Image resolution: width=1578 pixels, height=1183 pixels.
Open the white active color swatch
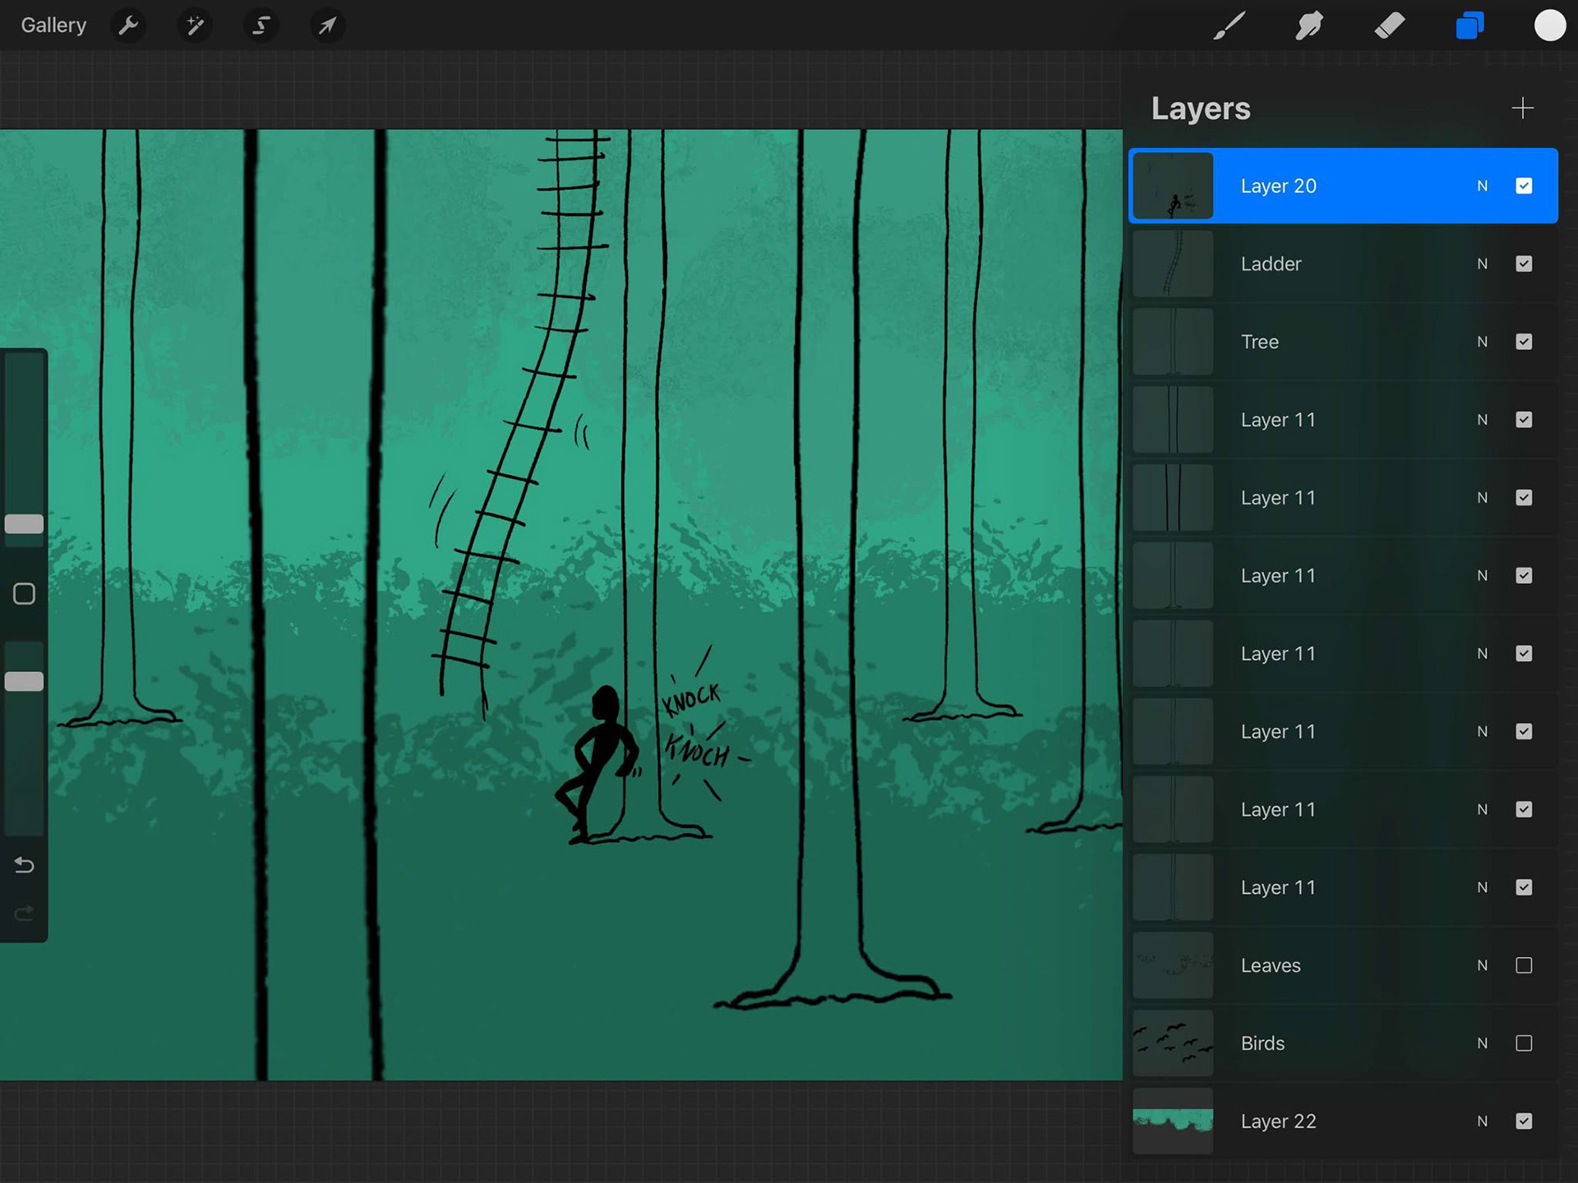1549,25
